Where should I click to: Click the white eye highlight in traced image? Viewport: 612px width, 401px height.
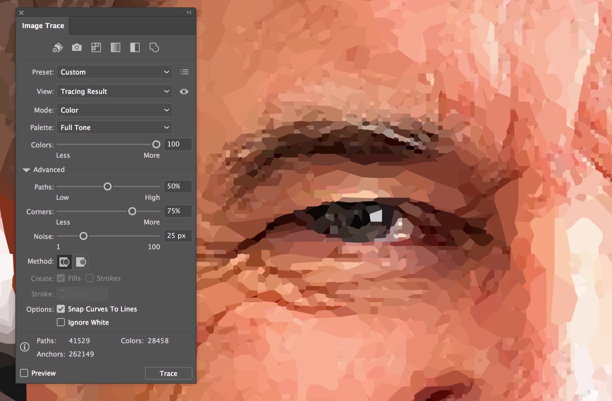click(x=376, y=216)
